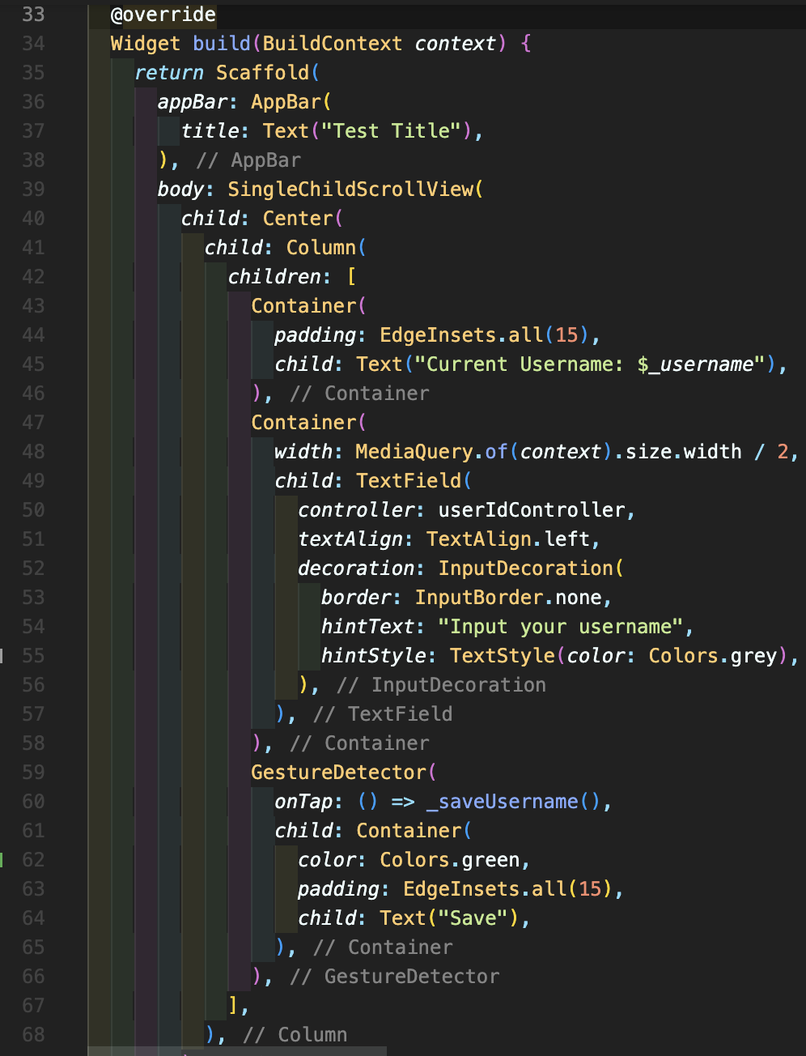Click the build method name
Image resolution: width=806 pixels, height=1056 pixels.
[222, 44]
